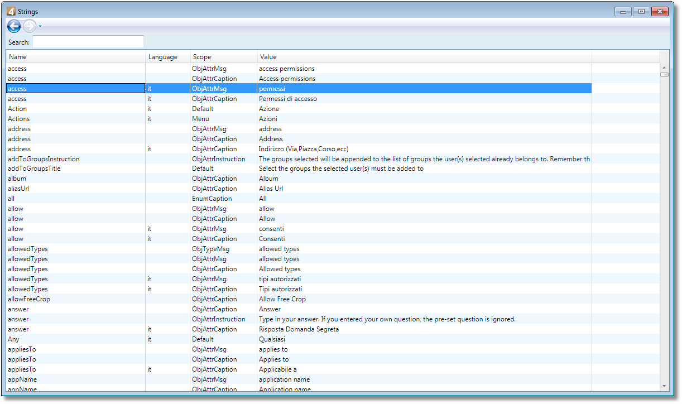Select the 'album' name cell
This screenshot has height=404, width=682.
click(75, 179)
